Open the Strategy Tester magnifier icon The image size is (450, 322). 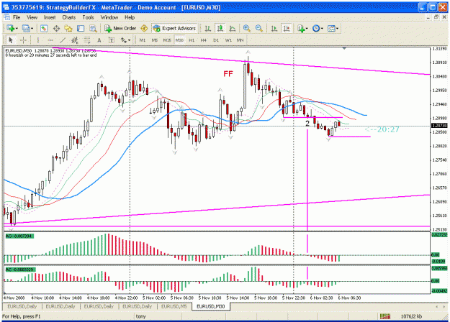point(93,28)
